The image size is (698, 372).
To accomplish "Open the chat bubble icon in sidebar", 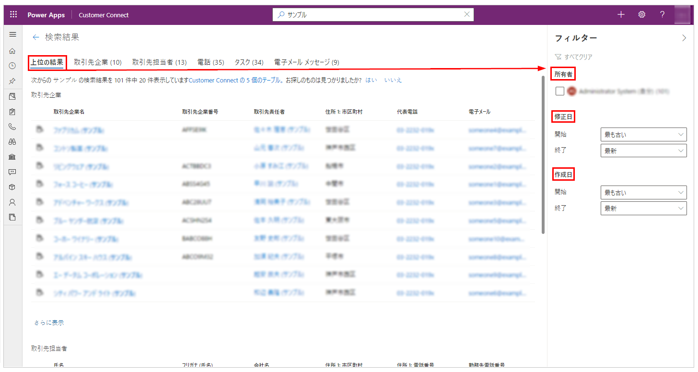I will (x=12, y=172).
